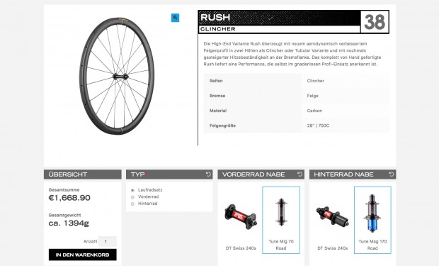The image size is (439, 266).
Task: Click the Rush Clincher title banner
Action: coord(279,22)
